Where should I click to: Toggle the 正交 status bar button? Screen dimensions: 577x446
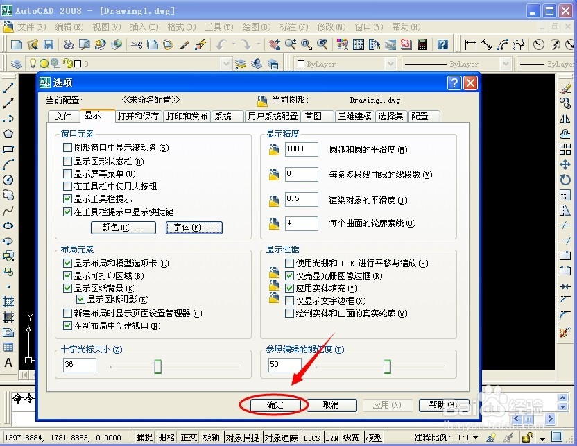189,438
